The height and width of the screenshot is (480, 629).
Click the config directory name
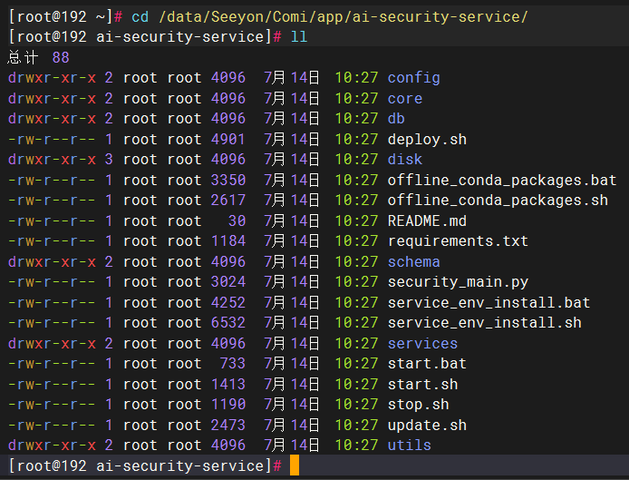tap(413, 78)
